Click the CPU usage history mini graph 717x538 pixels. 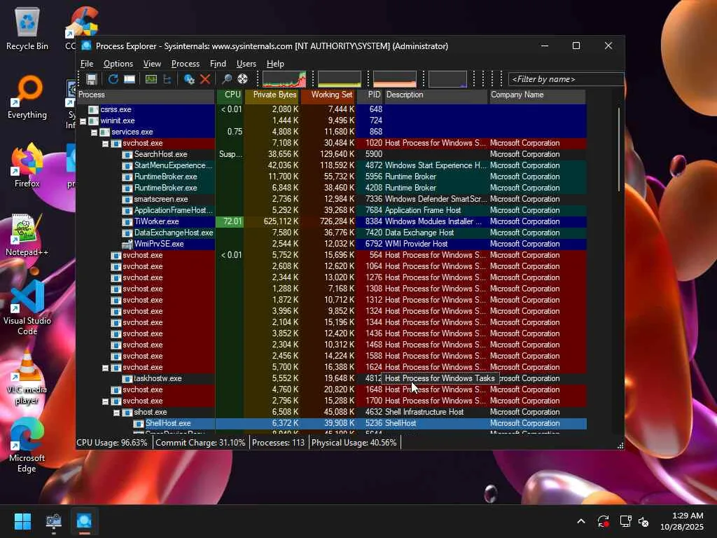click(284, 79)
